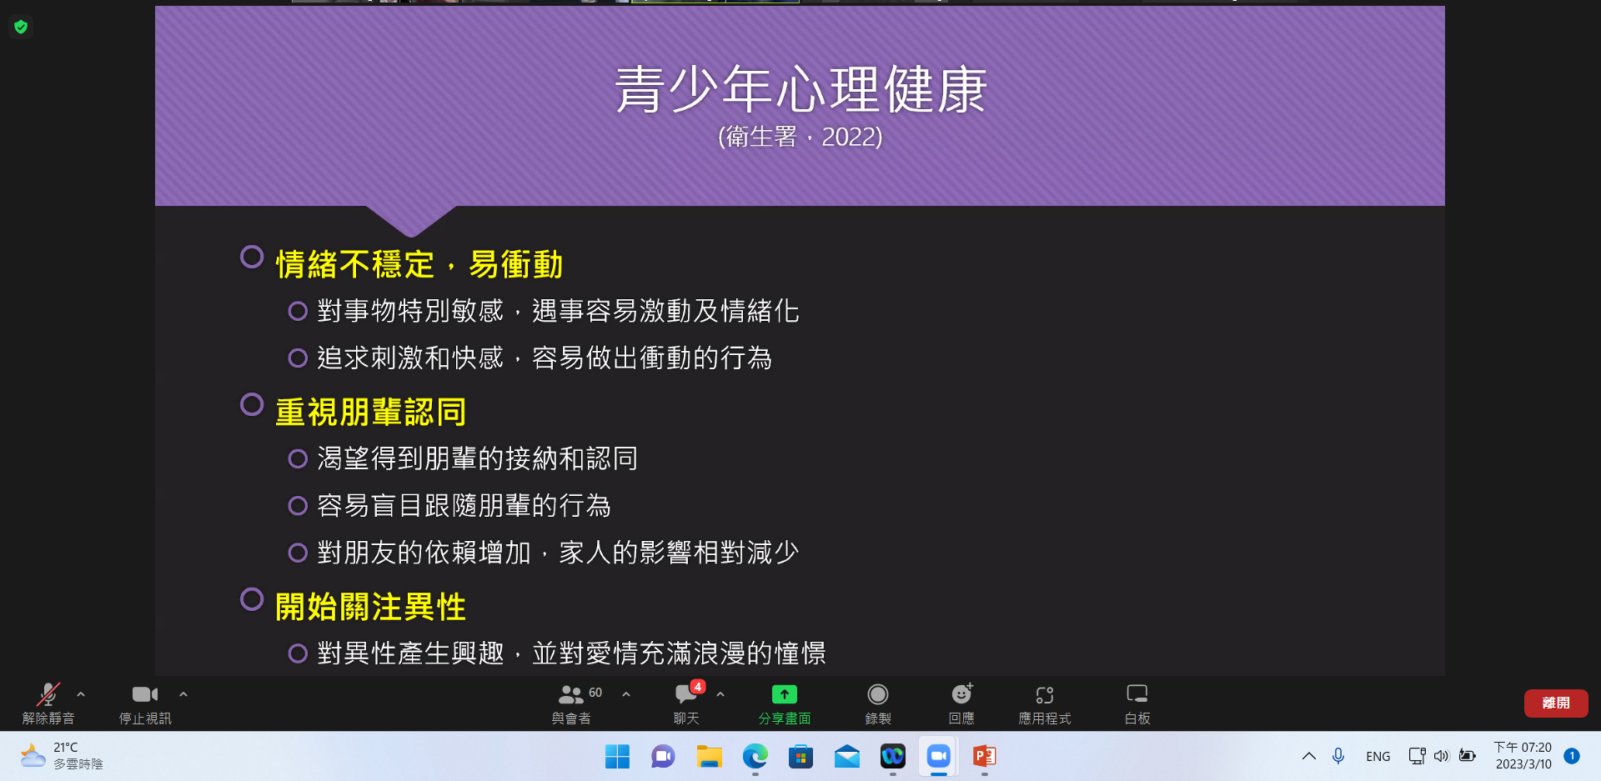Open Microsoft Edge from the taskbar
The height and width of the screenshot is (781, 1601).
pyautogui.click(x=755, y=757)
